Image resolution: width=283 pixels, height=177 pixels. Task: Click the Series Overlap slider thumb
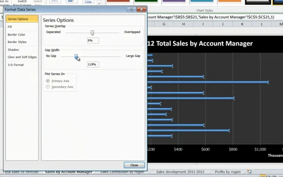tap(92, 33)
